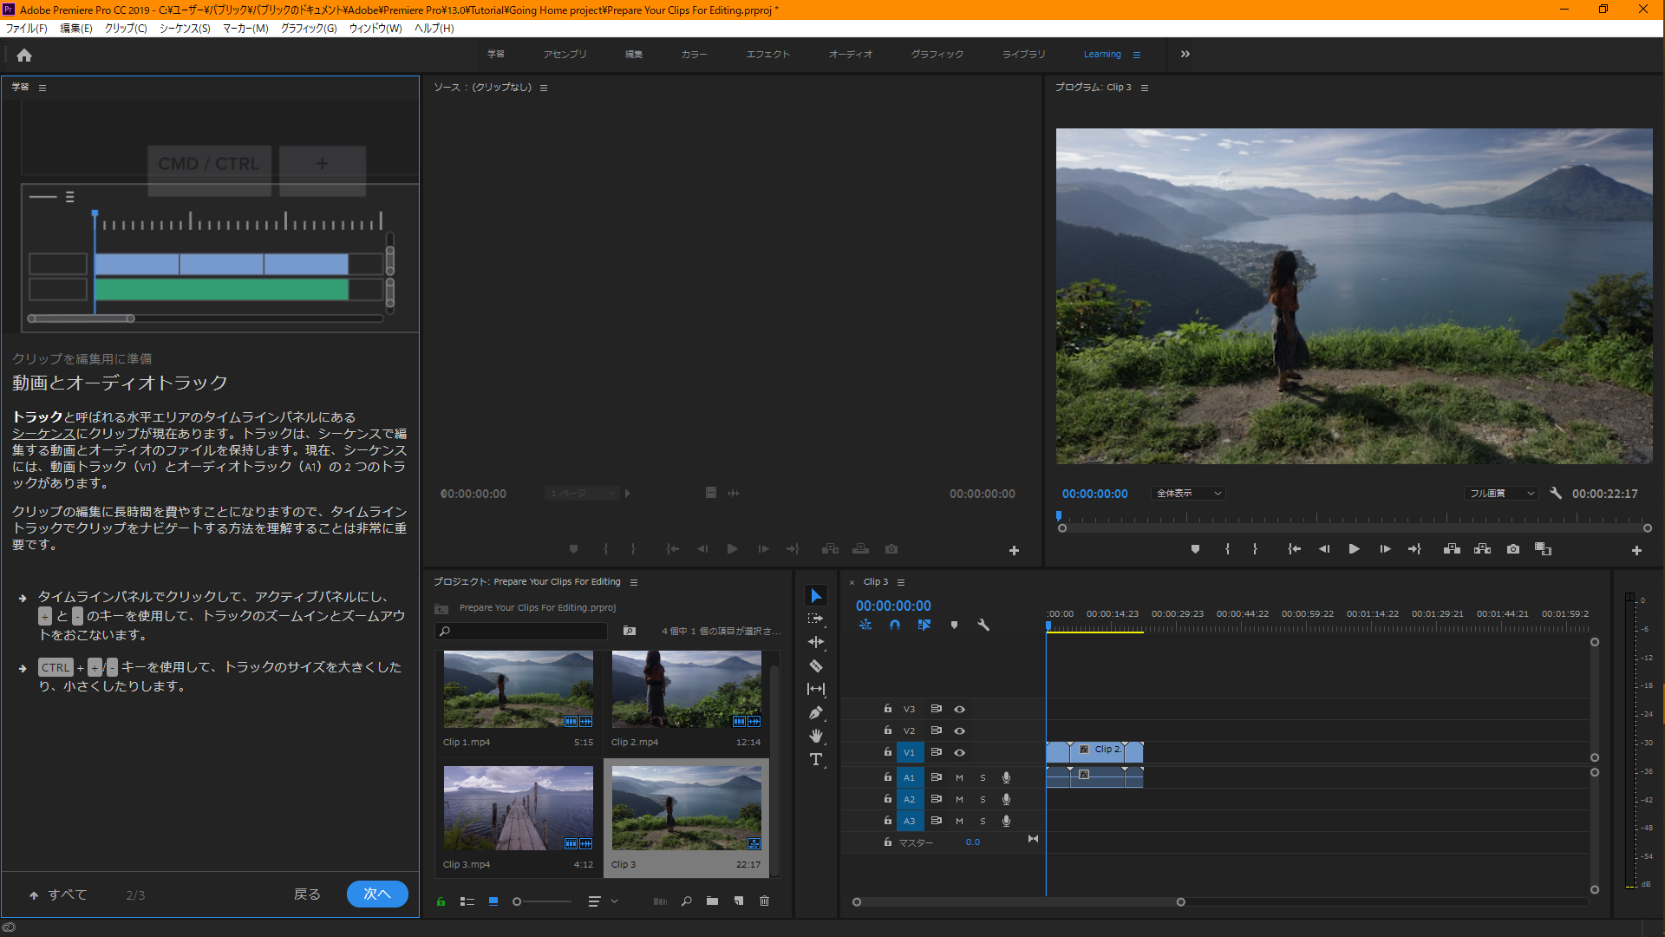Switch to the Editing workspace tab
This screenshot has height=937, width=1665.
click(632, 54)
